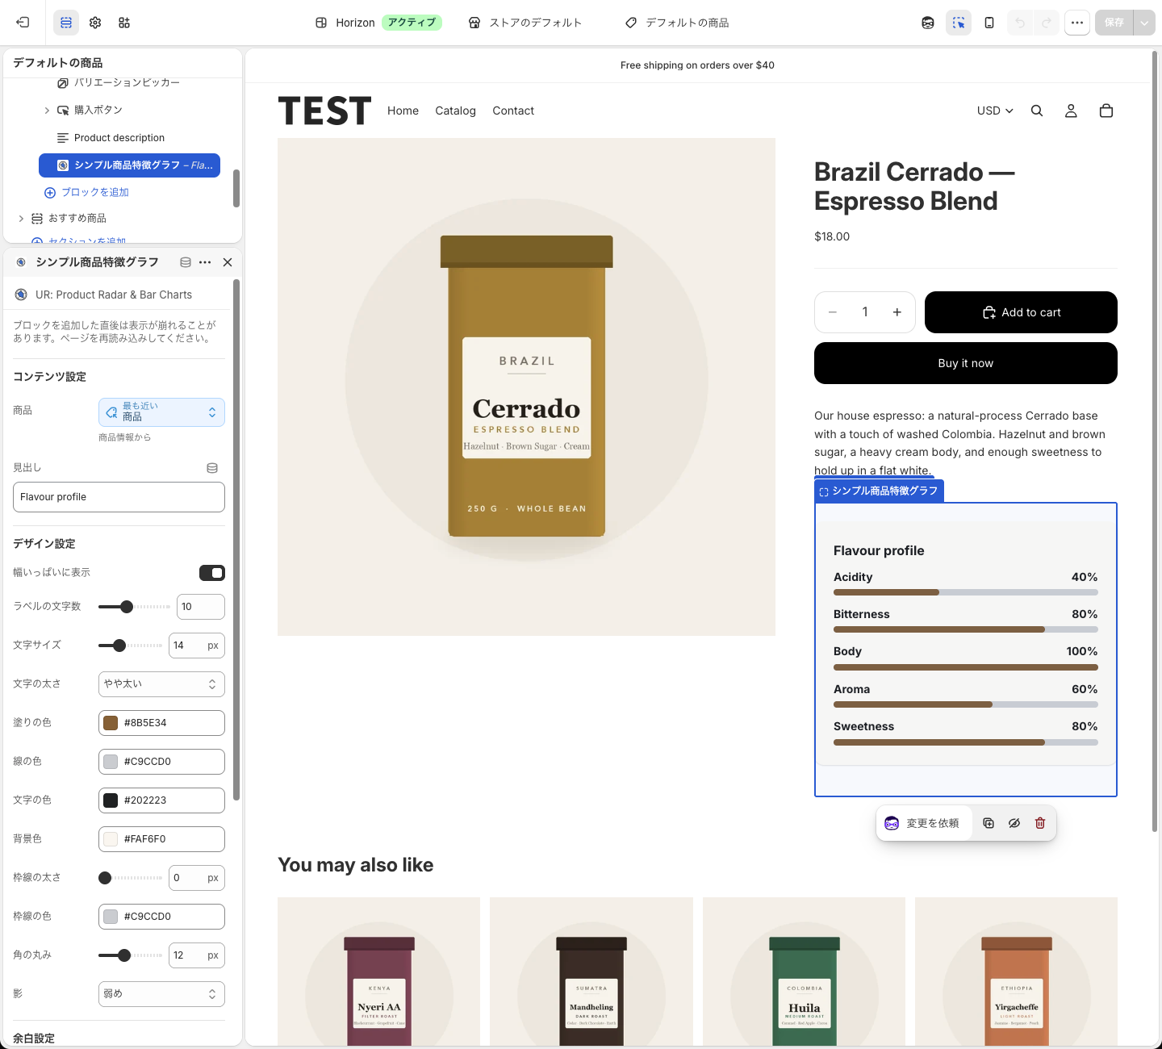Image resolution: width=1162 pixels, height=1049 pixels.
Task: Open the storefront search icon
Action: pyautogui.click(x=1037, y=111)
